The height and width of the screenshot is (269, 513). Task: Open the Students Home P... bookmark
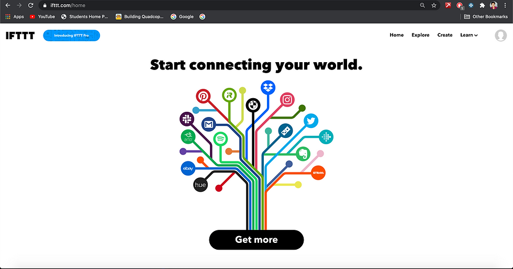coord(84,17)
